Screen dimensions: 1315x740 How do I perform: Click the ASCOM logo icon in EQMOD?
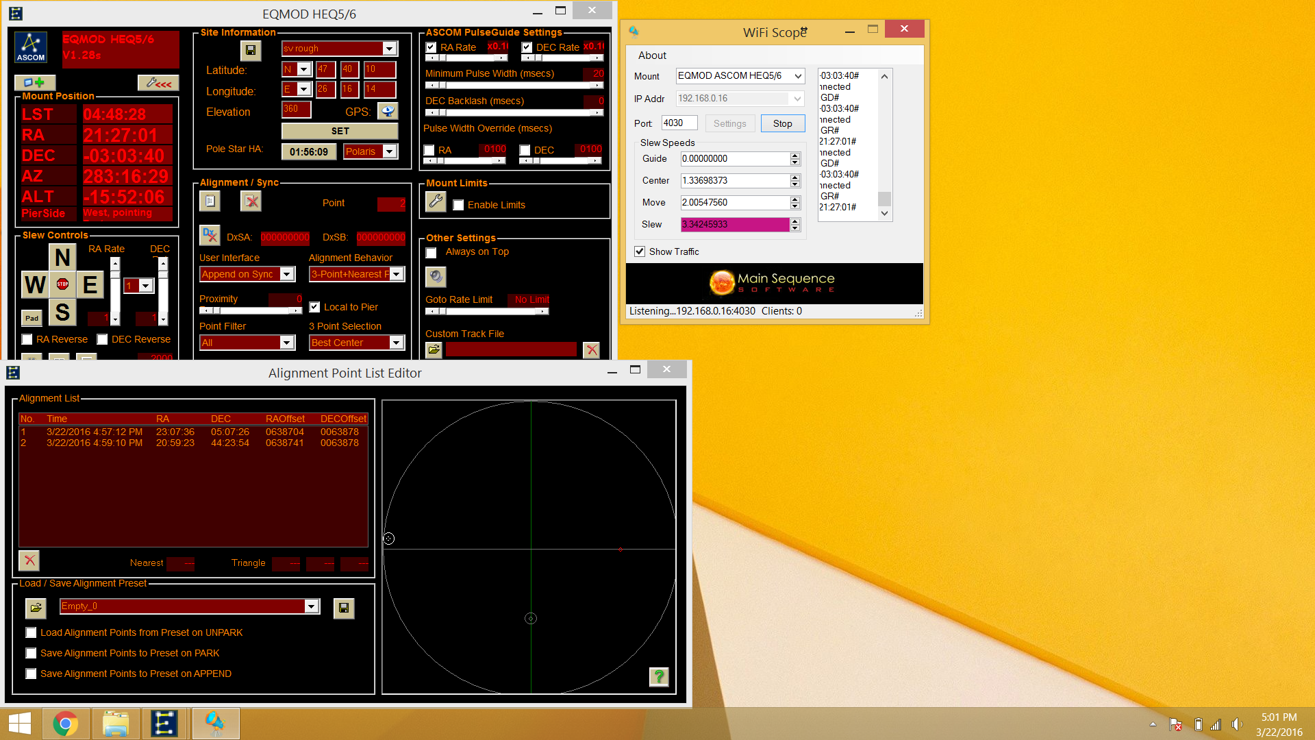[x=31, y=47]
